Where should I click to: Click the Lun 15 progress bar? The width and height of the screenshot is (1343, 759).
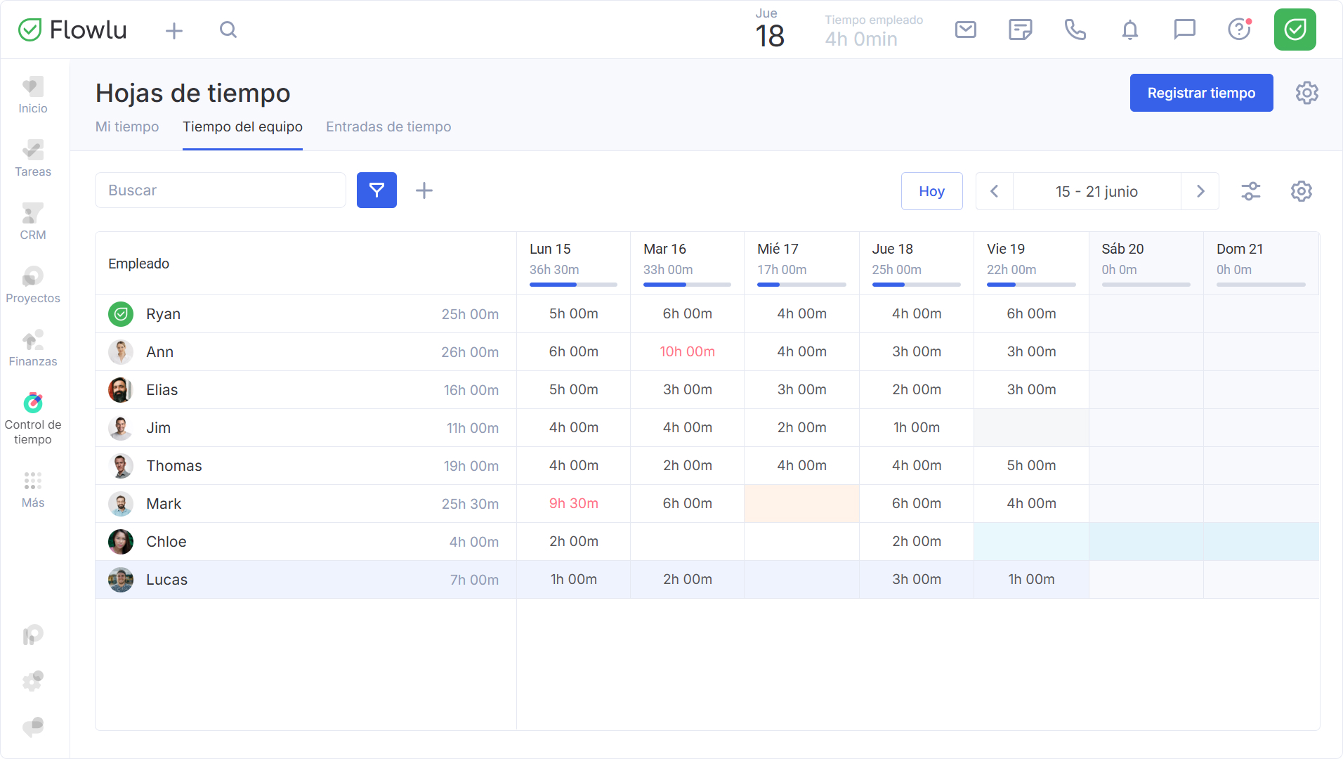tap(573, 285)
